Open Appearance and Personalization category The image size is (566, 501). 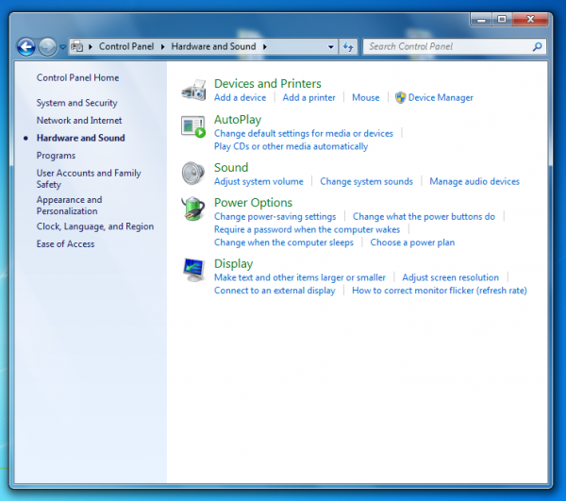tap(69, 206)
